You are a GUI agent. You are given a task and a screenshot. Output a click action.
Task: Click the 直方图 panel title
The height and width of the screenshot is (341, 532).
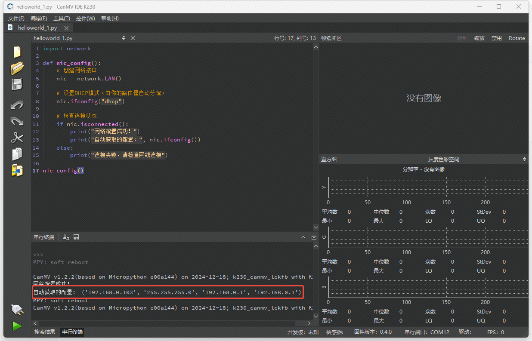tap(329, 159)
